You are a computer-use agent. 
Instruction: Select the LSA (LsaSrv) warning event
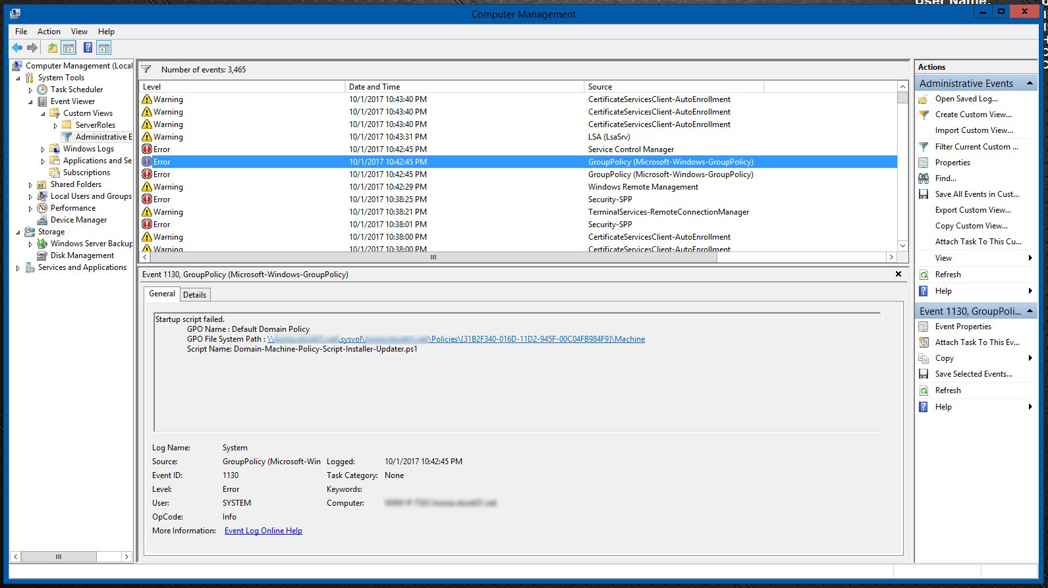tap(518, 137)
